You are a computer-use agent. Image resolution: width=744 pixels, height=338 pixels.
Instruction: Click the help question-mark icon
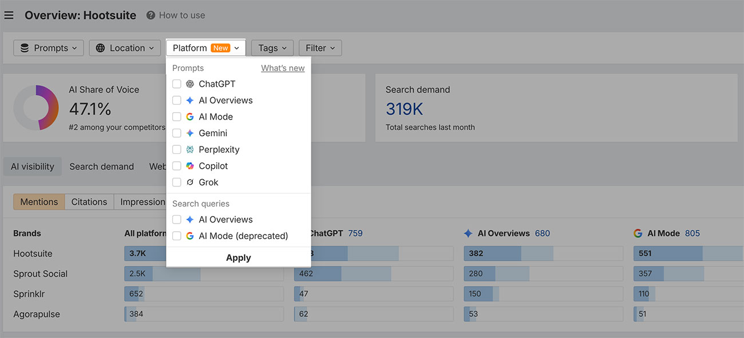151,15
